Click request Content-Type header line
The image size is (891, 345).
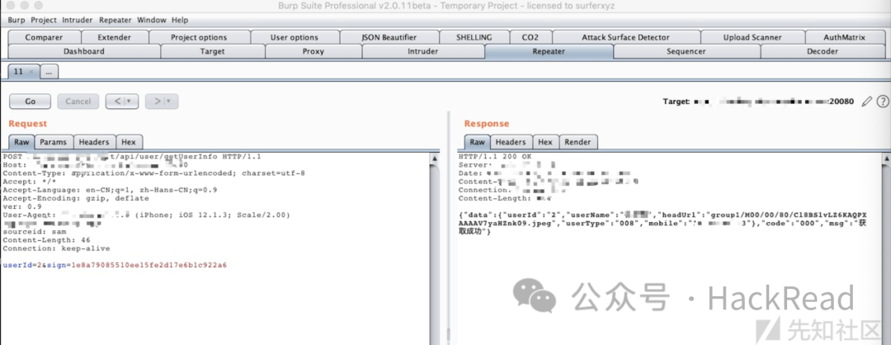point(153,173)
